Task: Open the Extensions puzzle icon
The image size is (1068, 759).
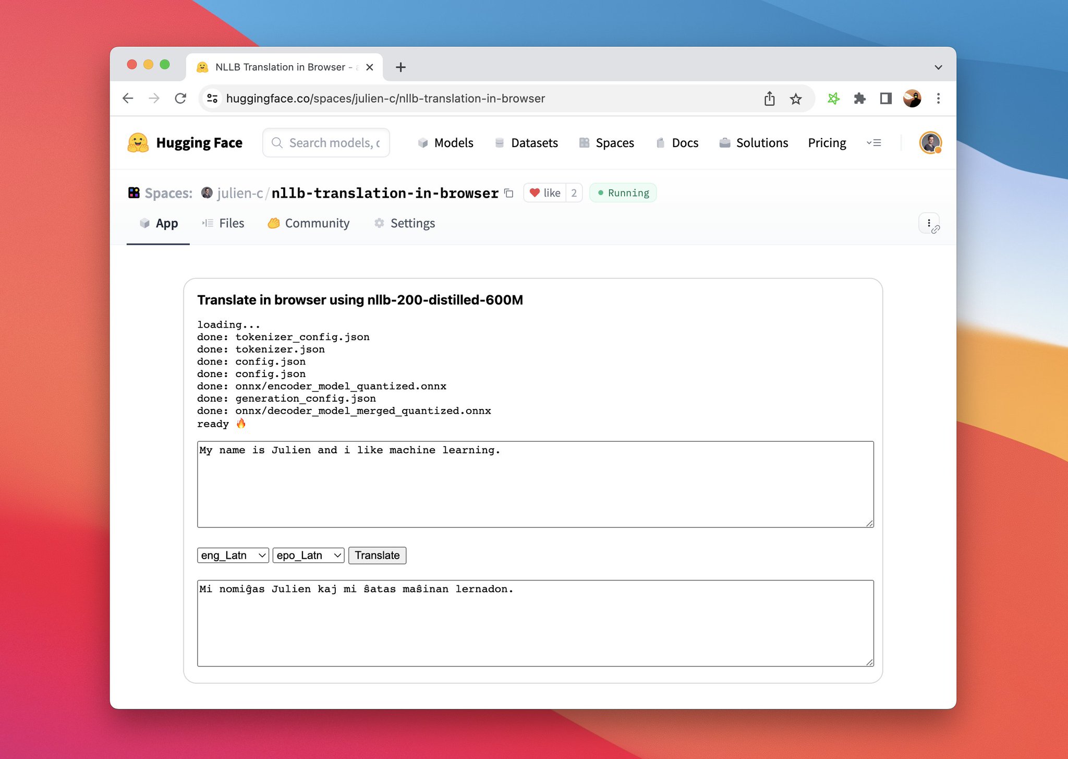Action: (859, 99)
